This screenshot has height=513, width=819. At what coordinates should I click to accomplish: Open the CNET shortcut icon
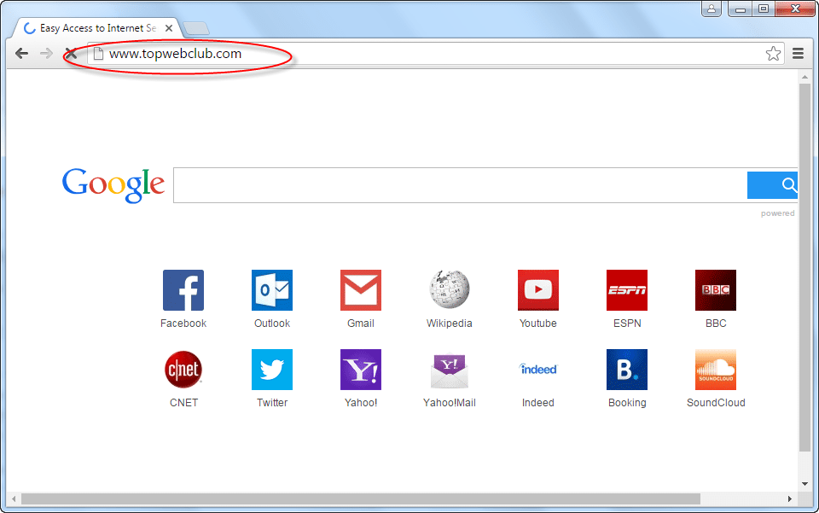click(x=183, y=370)
